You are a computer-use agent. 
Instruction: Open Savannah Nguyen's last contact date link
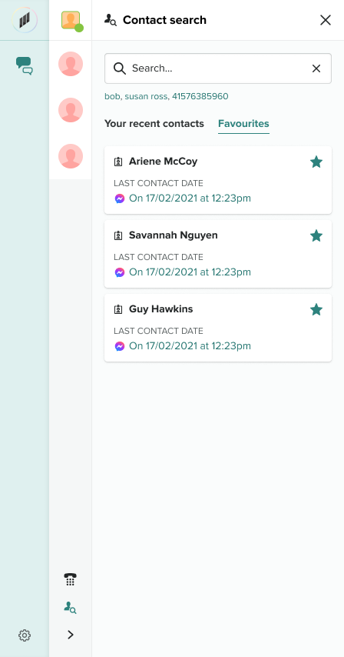(190, 272)
